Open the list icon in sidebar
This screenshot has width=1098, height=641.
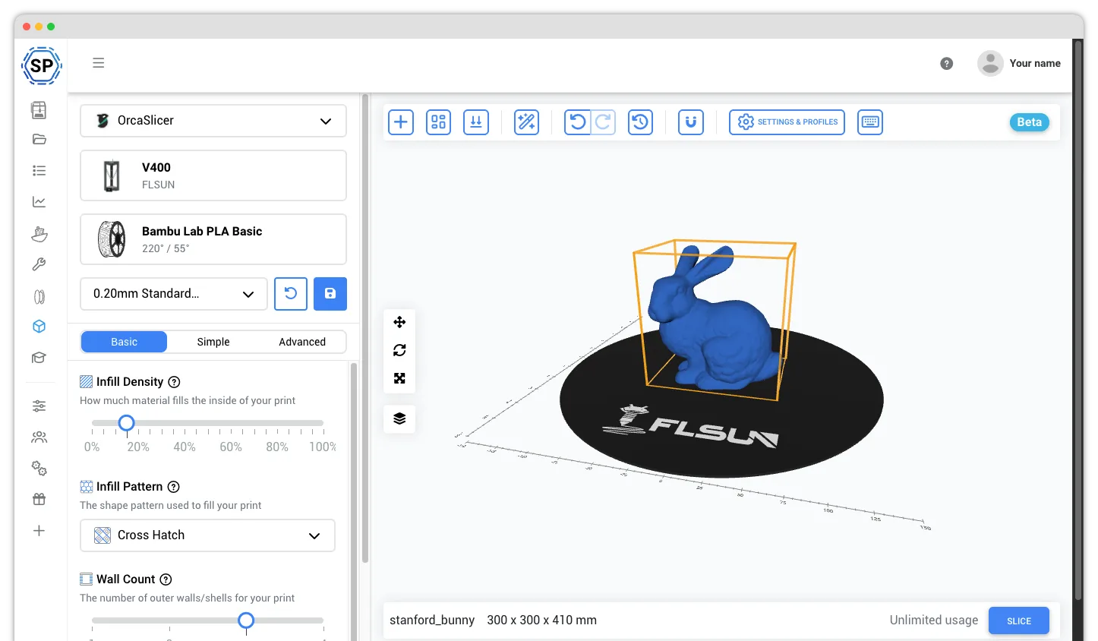[39, 171]
